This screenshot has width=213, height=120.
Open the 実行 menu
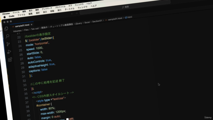tap(59, 10)
